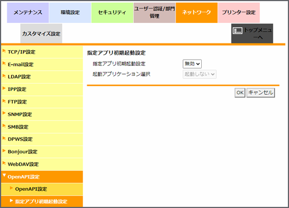The height and width of the screenshot is (208, 289).
Task: Click arrow icon beside SMB設定
Action: [4, 125]
